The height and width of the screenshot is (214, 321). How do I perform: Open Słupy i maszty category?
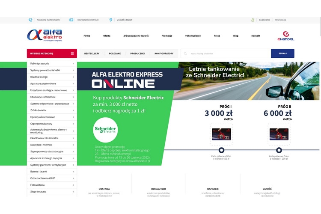(52, 192)
